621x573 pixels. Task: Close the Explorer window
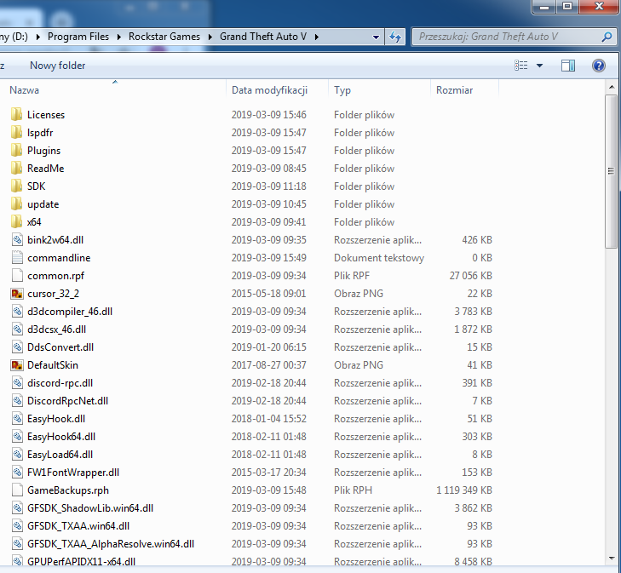[599, 6]
